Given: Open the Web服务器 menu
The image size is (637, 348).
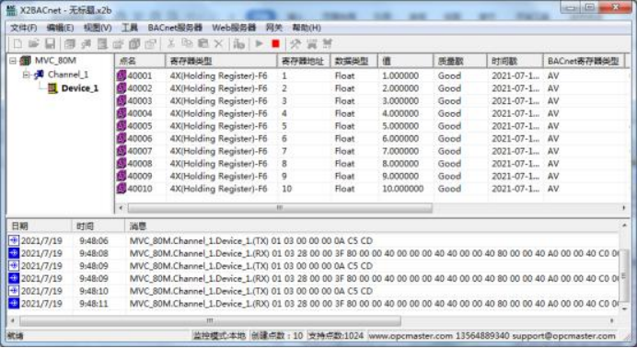Looking at the screenshot, I should tap(234, 28).
